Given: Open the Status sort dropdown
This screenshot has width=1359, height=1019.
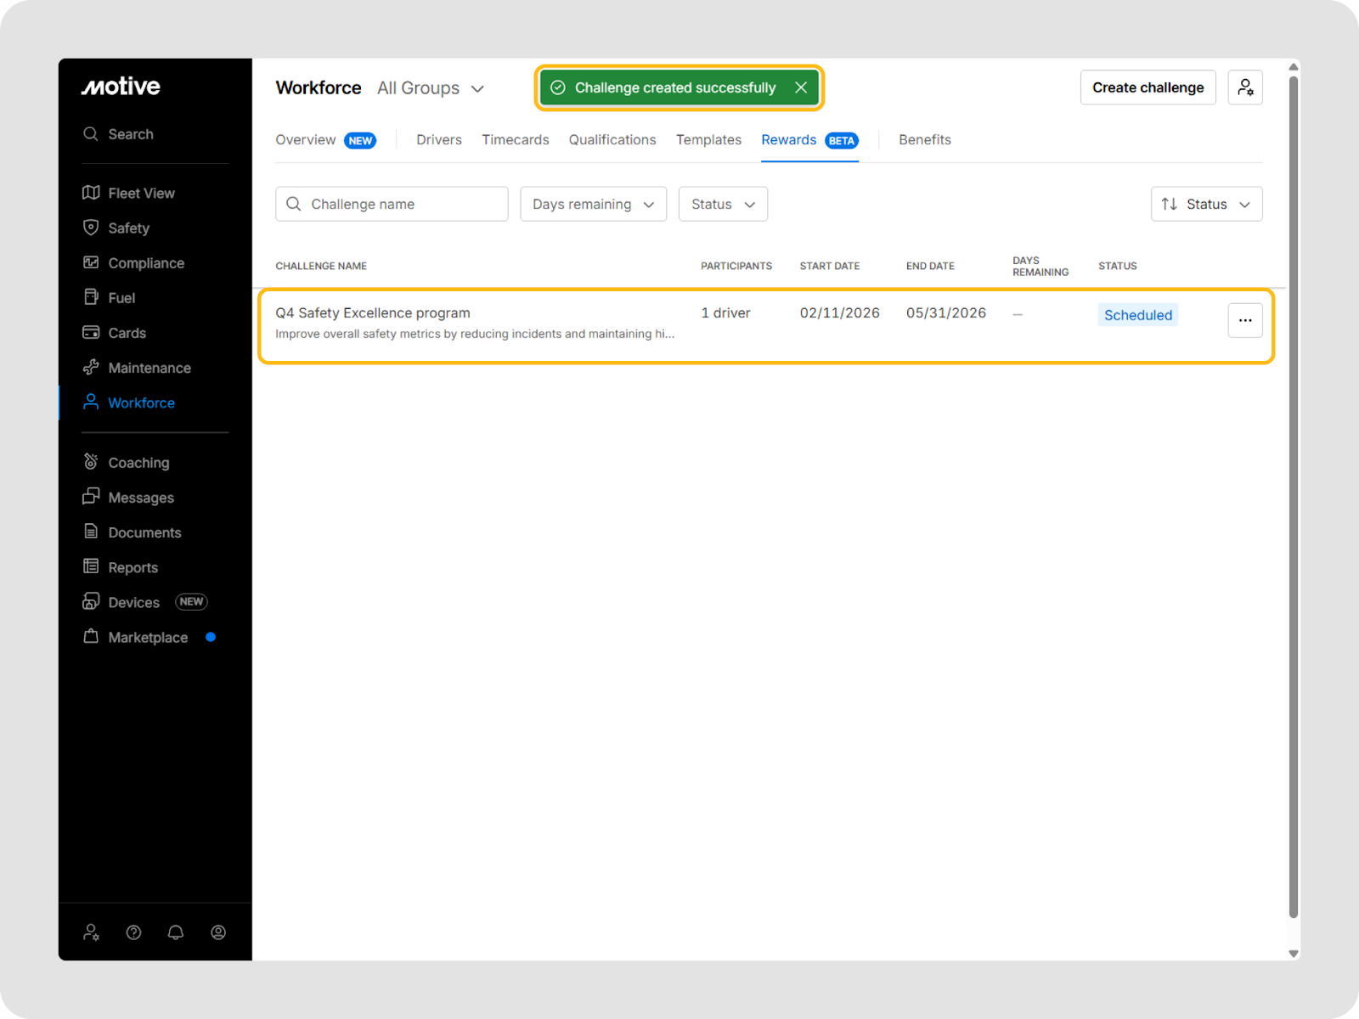Looking at the screenshot, I should click(x=1206, y=205).
